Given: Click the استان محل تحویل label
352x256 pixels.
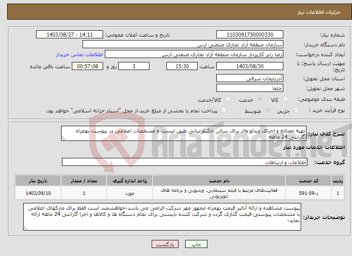Looking at the screenshot, I should [x=324, y=79].
